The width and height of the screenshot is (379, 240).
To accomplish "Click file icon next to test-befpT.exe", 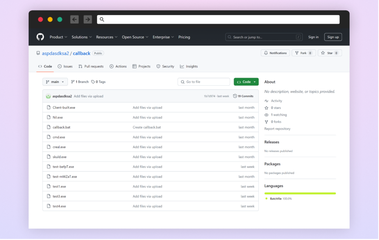I will click(48, 167).
